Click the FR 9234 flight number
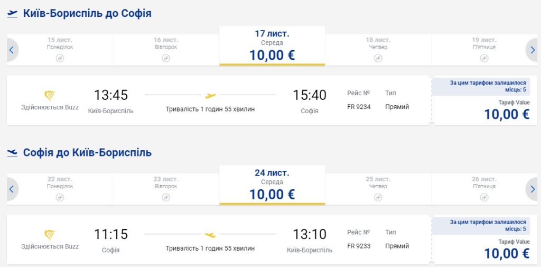Screen dimensions: 541x267 [359, 107]
